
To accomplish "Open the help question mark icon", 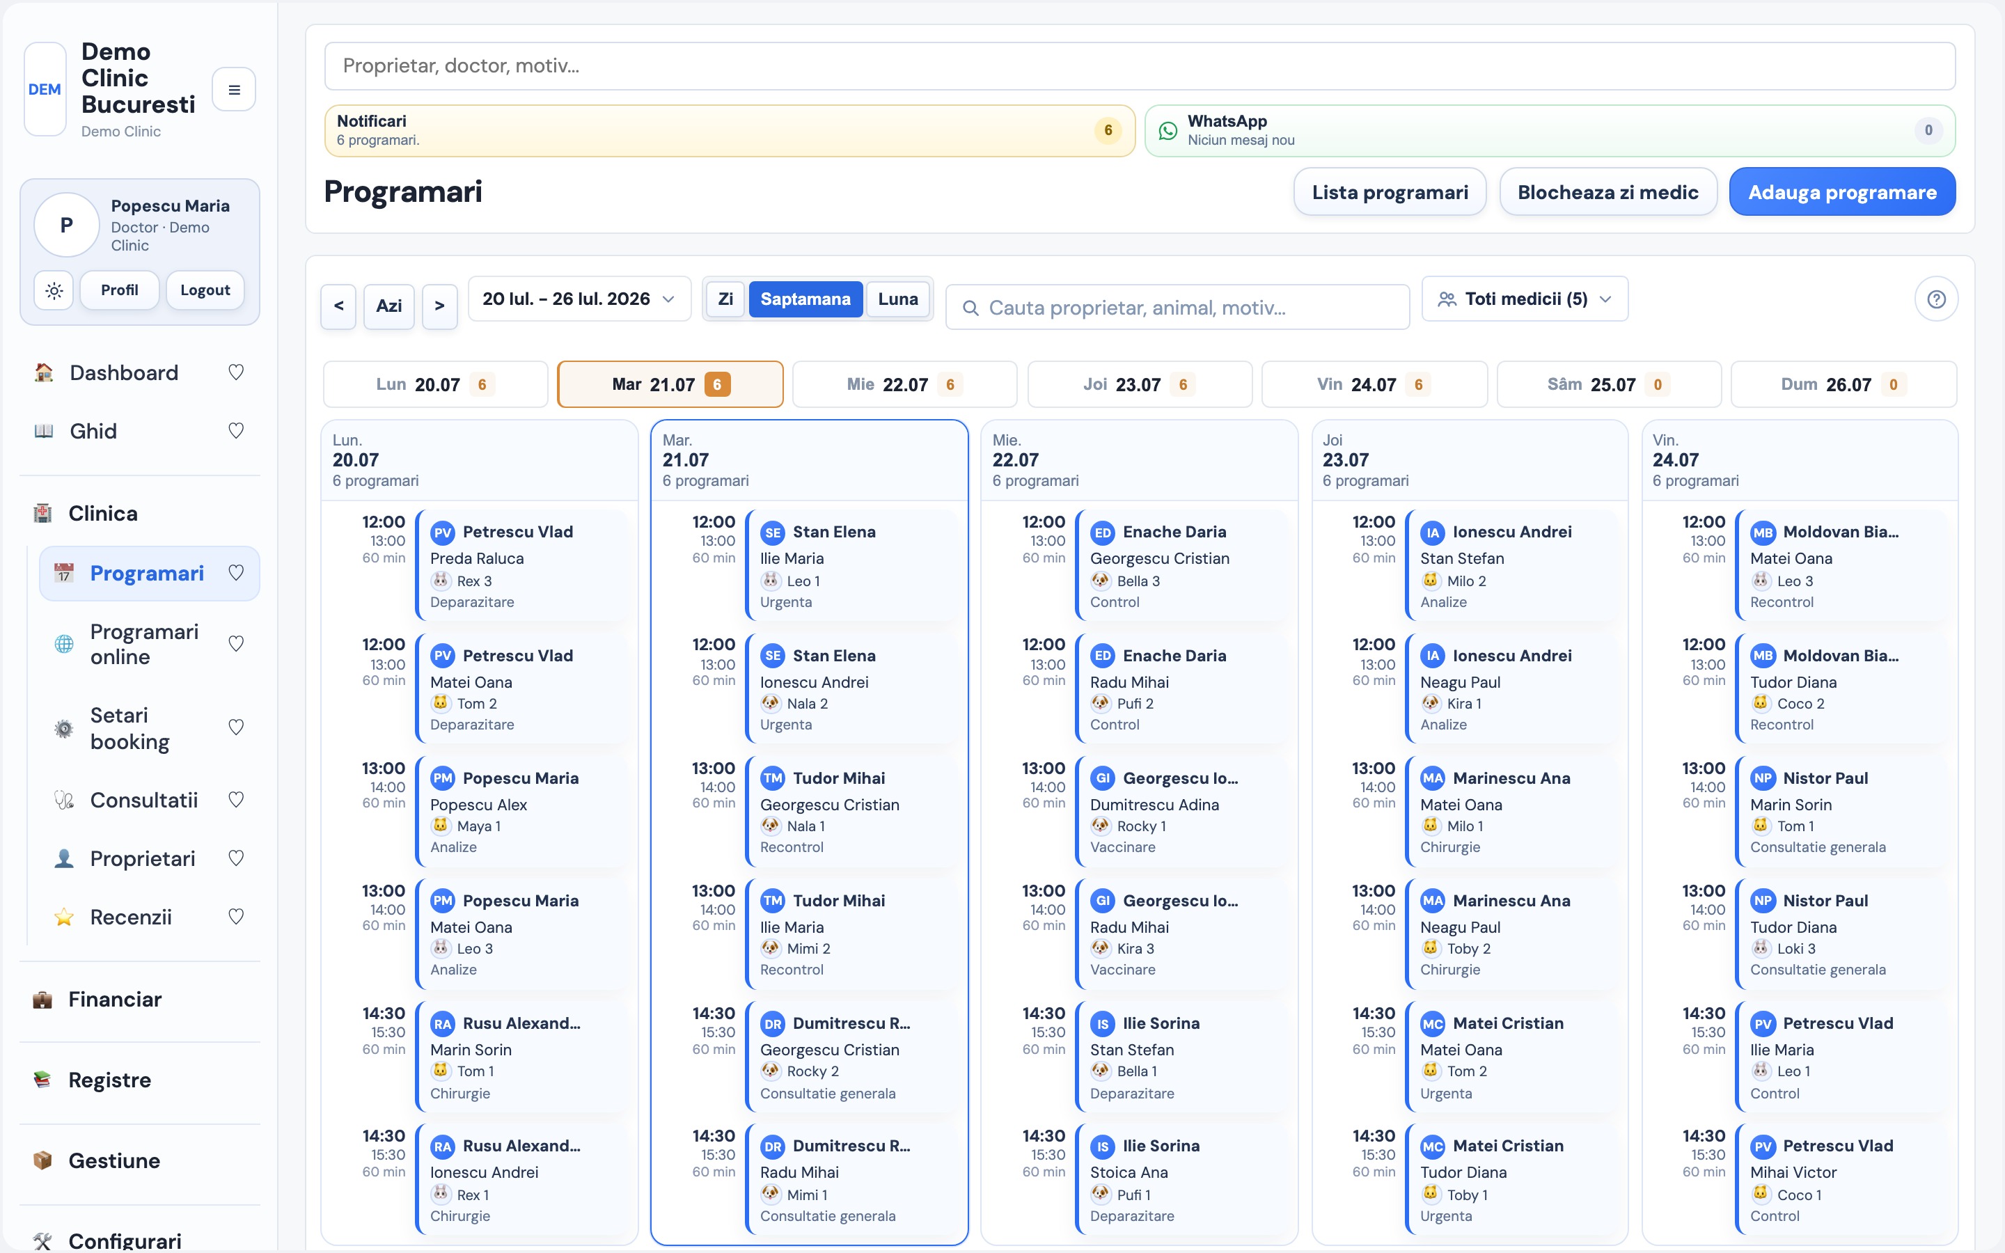I will [x=1936, y=299].
